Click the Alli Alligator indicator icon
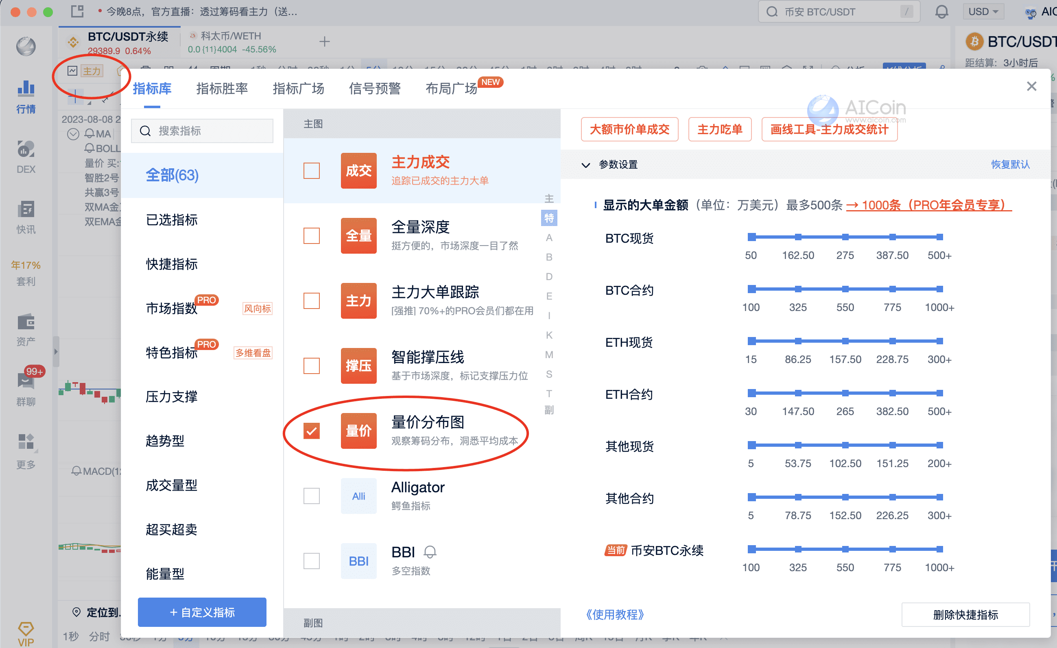Screen dimensions: 1057x648 (x=358, y=496)
